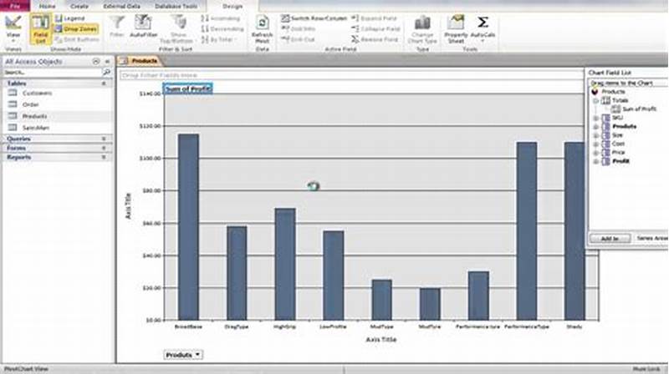Click the Drop Filter Fields Here zone
669x374 pixels.
click(x=351, y=75)
